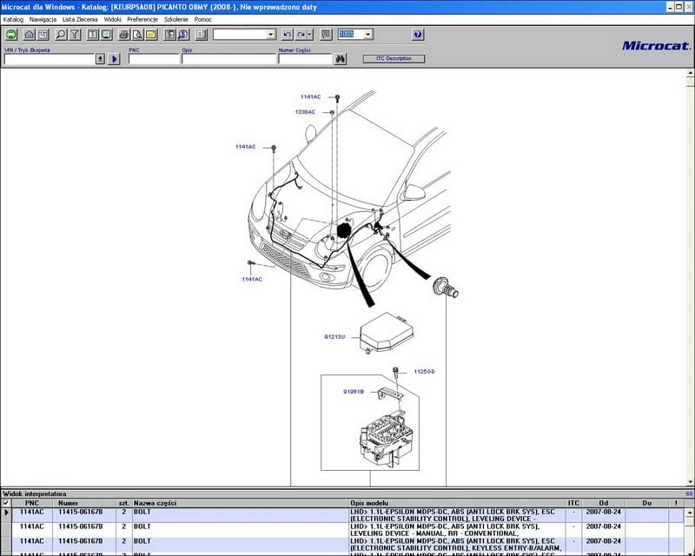This screenshot has width=695, height=556.
Task: Click the Microcat logo
Action: (656, 46)
